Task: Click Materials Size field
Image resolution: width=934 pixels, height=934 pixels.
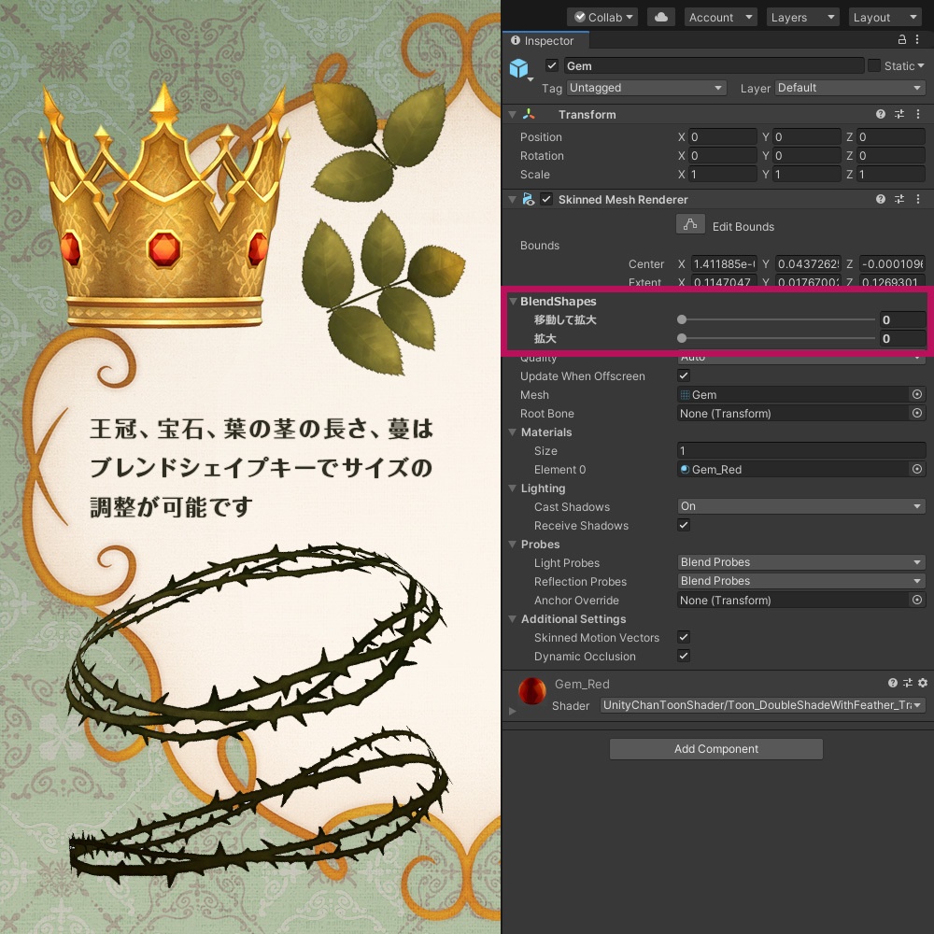Action: click(x=801, y=450)
